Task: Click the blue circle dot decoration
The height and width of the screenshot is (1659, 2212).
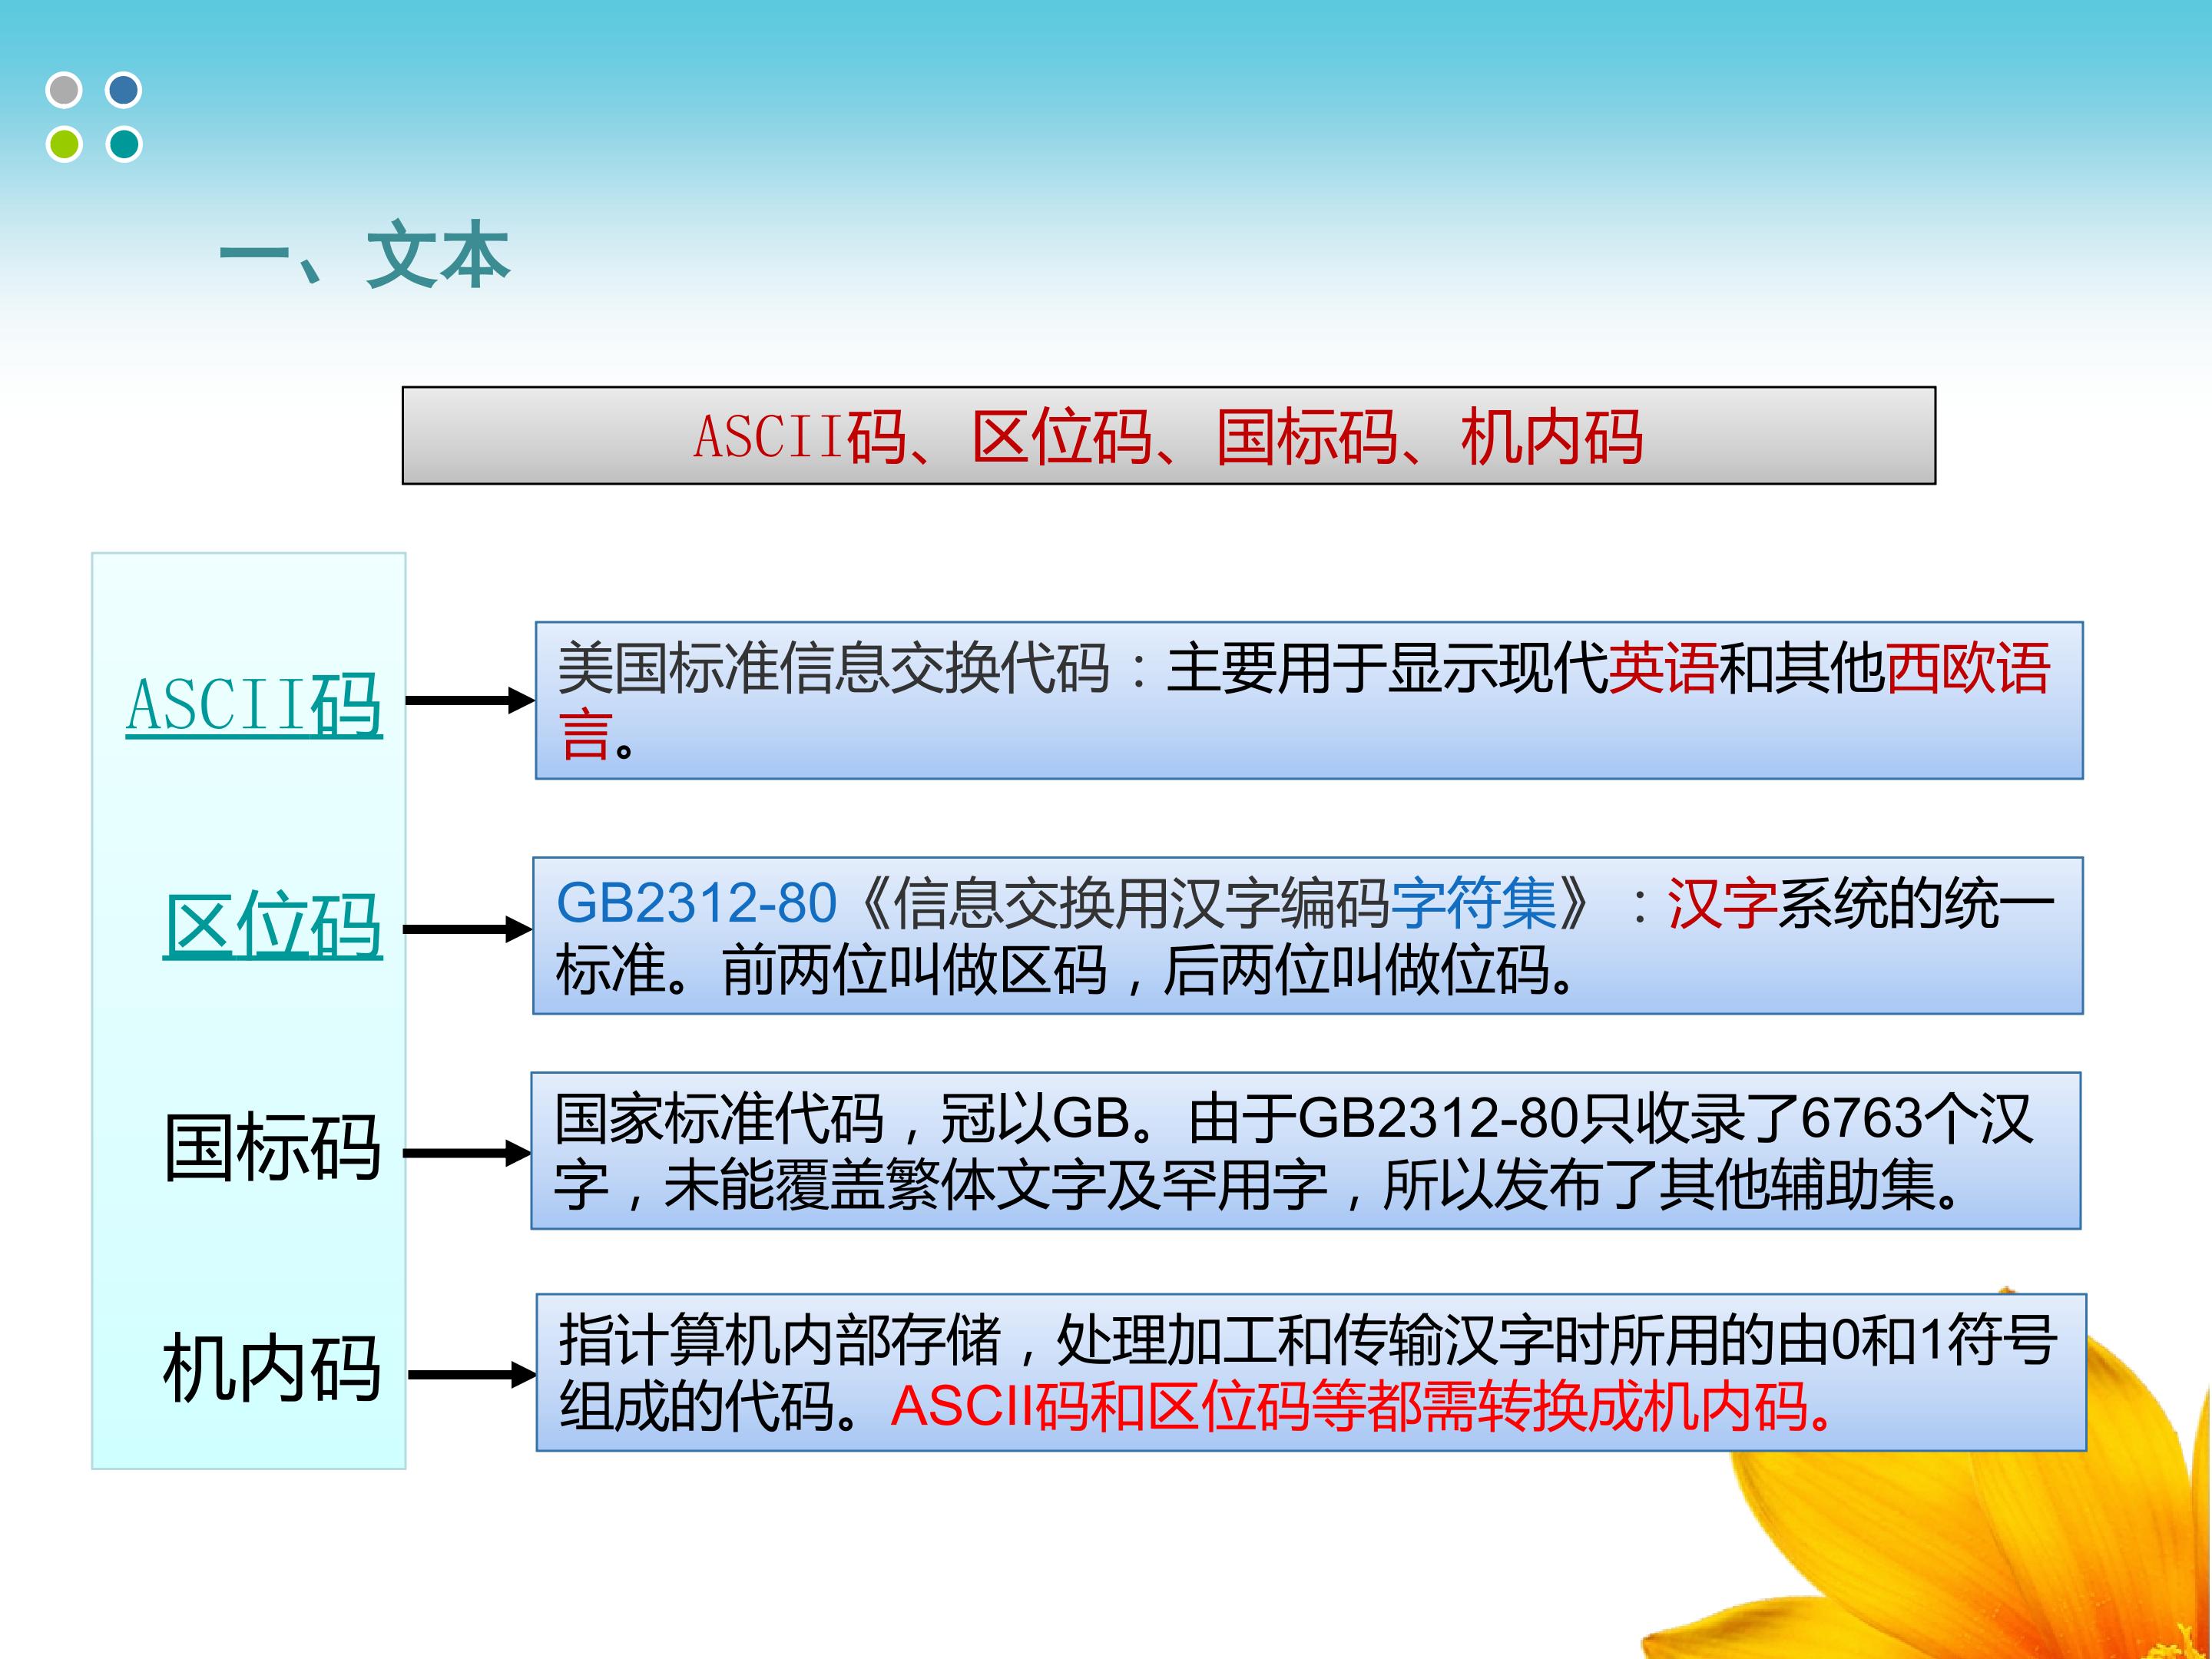Action: coord(124,90)
